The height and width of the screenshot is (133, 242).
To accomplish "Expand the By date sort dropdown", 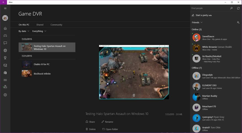I will 24,31.
